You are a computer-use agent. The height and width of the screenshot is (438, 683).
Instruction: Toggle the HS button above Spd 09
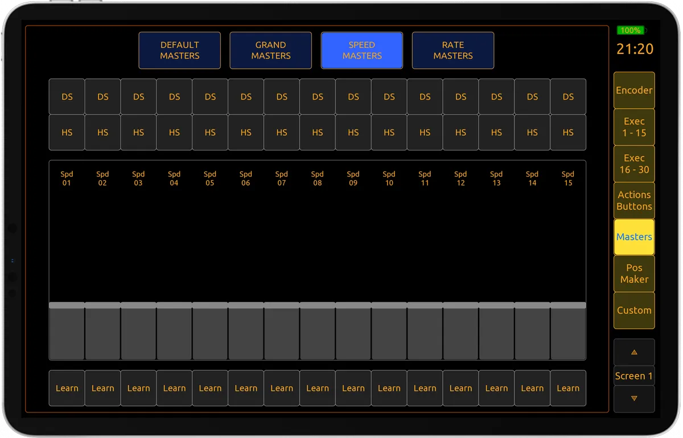point(353,132)
